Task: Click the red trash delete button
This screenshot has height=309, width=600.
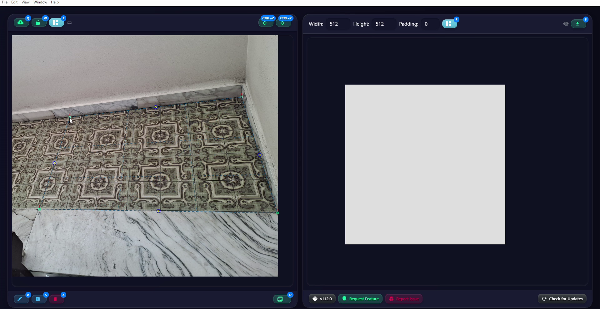Action: (56, 299)
